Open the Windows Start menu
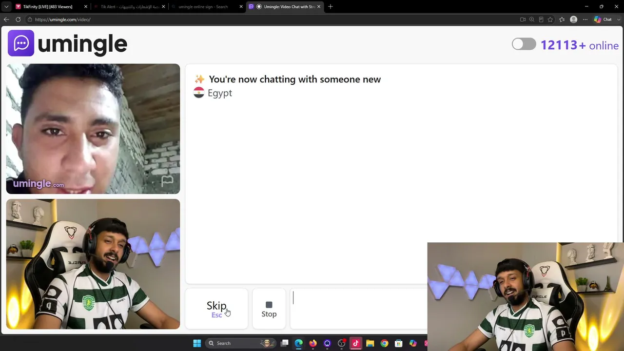 click(x=197, y=343)
